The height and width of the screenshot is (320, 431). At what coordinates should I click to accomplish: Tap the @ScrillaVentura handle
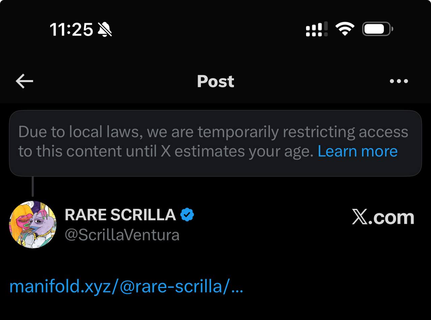122,235
